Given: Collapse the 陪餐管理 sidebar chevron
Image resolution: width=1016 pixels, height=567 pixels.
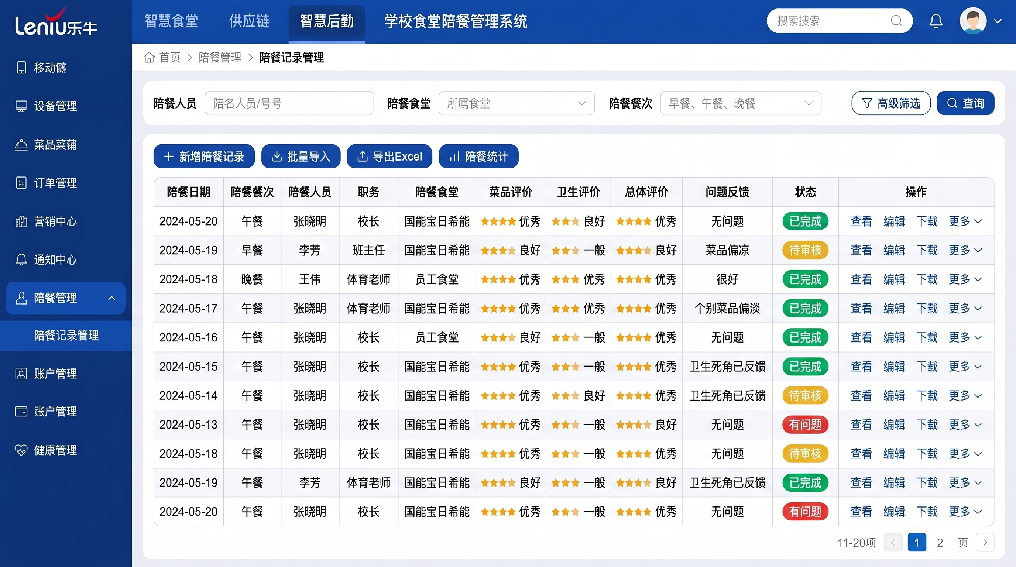Looking at the screenshot, I should coord(111,298).
